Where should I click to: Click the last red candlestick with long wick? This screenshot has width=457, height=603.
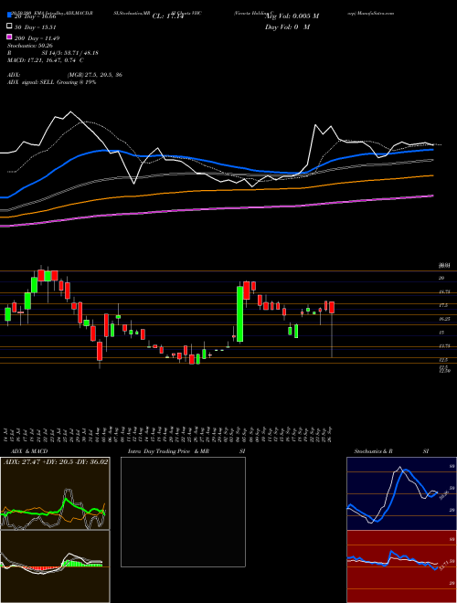tap(332, 308)
